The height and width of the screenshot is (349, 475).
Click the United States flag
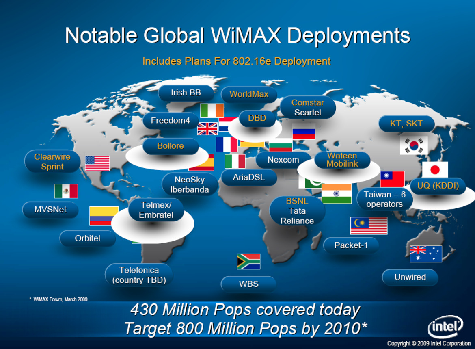tap(97, 163)
